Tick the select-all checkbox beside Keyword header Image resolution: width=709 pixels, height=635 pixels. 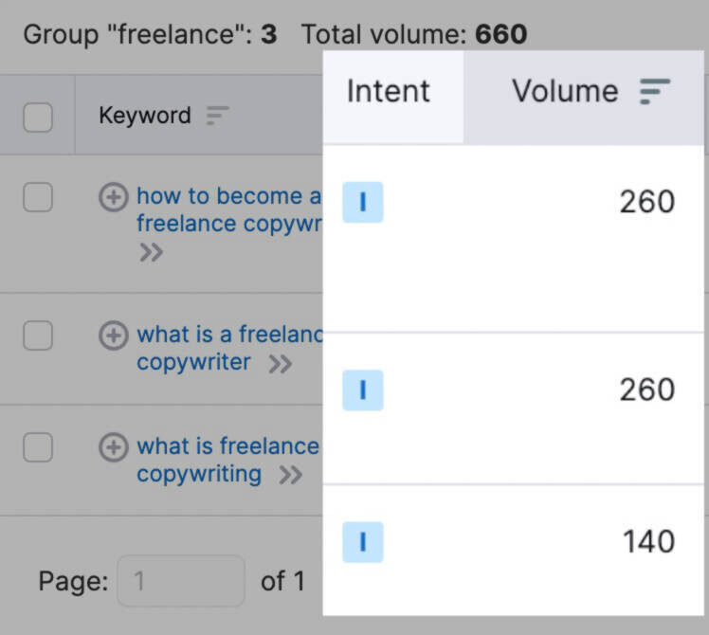pos(38,118)
